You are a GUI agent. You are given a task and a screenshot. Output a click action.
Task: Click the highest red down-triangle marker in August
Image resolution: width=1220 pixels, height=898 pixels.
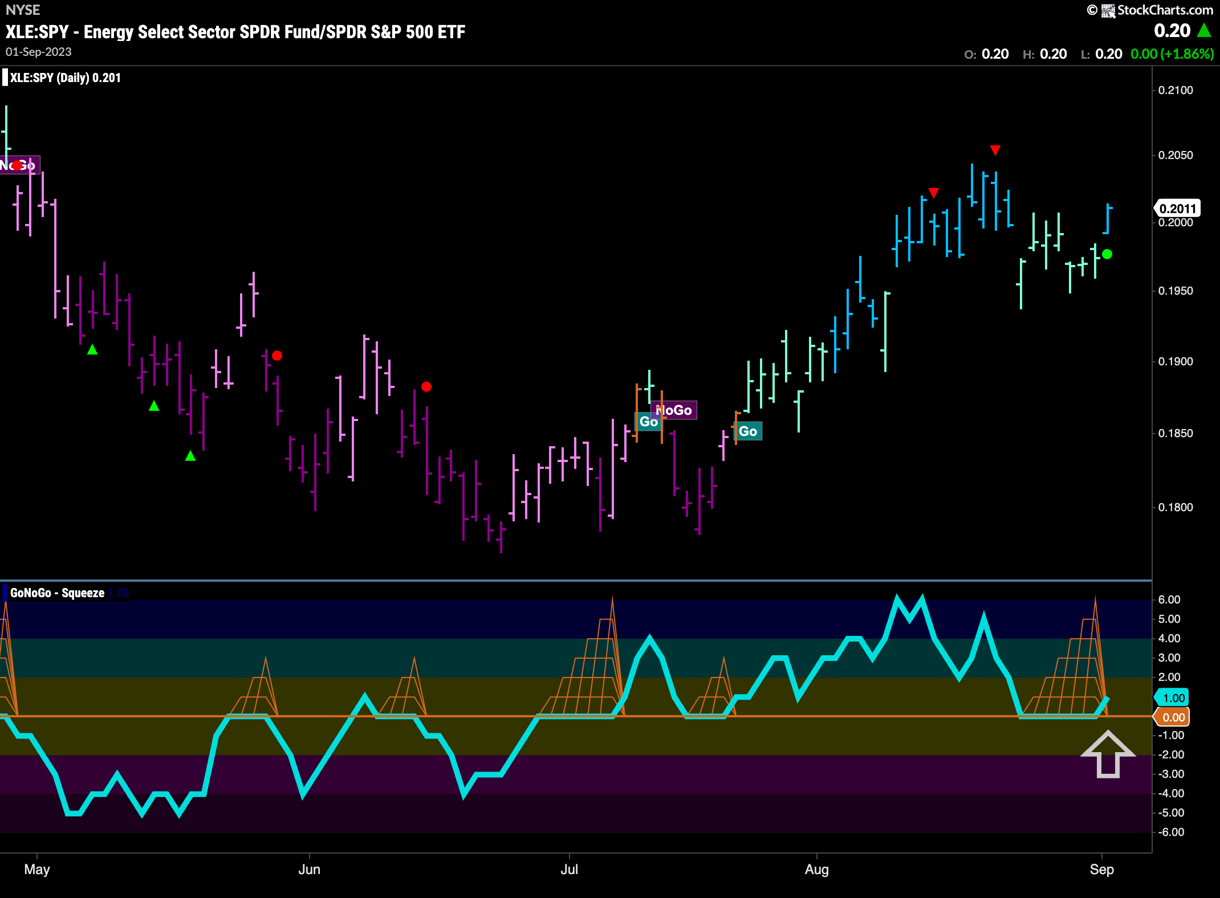pyautogui.click(x=995, y=150)
